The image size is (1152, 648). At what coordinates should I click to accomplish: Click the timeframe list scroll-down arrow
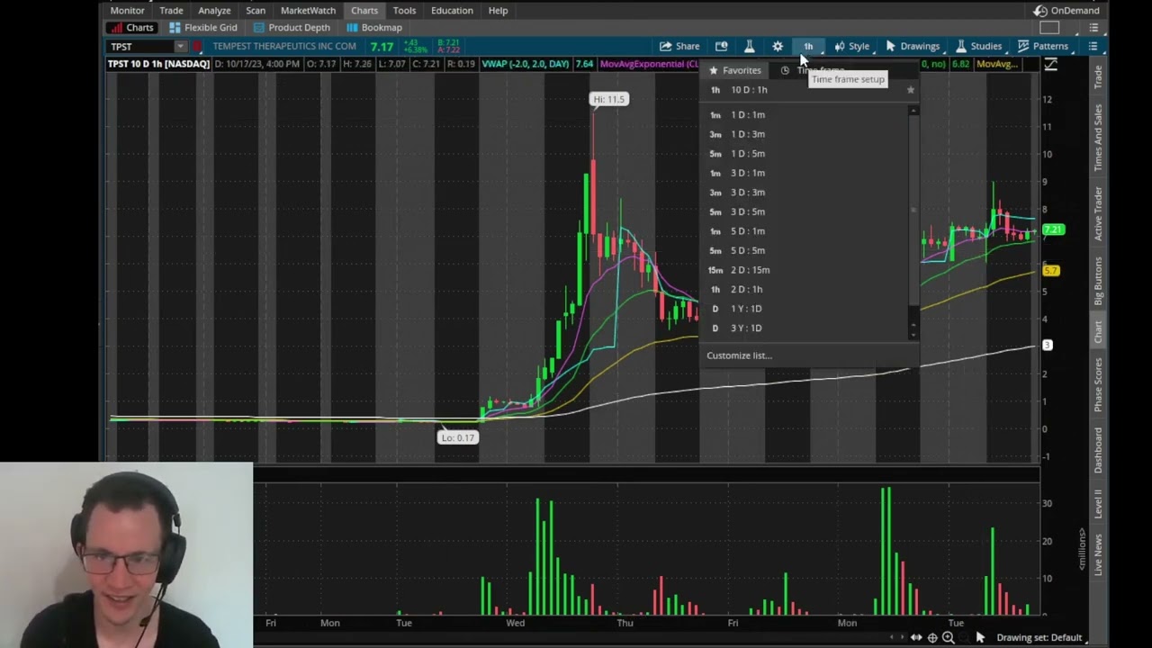pyautogui.click(x=914, y=335)
